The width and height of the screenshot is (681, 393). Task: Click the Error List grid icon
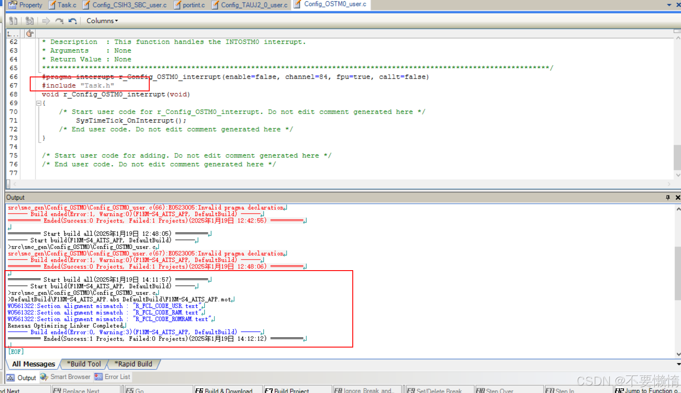click(x=100, y=377)
